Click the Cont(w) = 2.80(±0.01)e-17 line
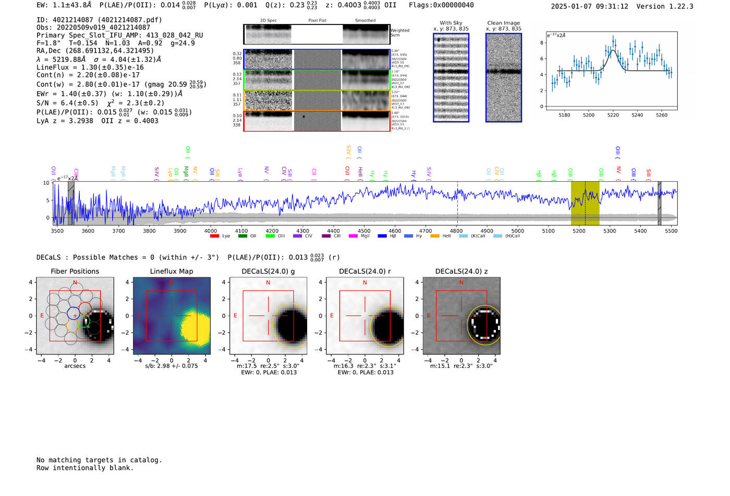The width and height of the screenshot is (730, 496). [121, 84]
